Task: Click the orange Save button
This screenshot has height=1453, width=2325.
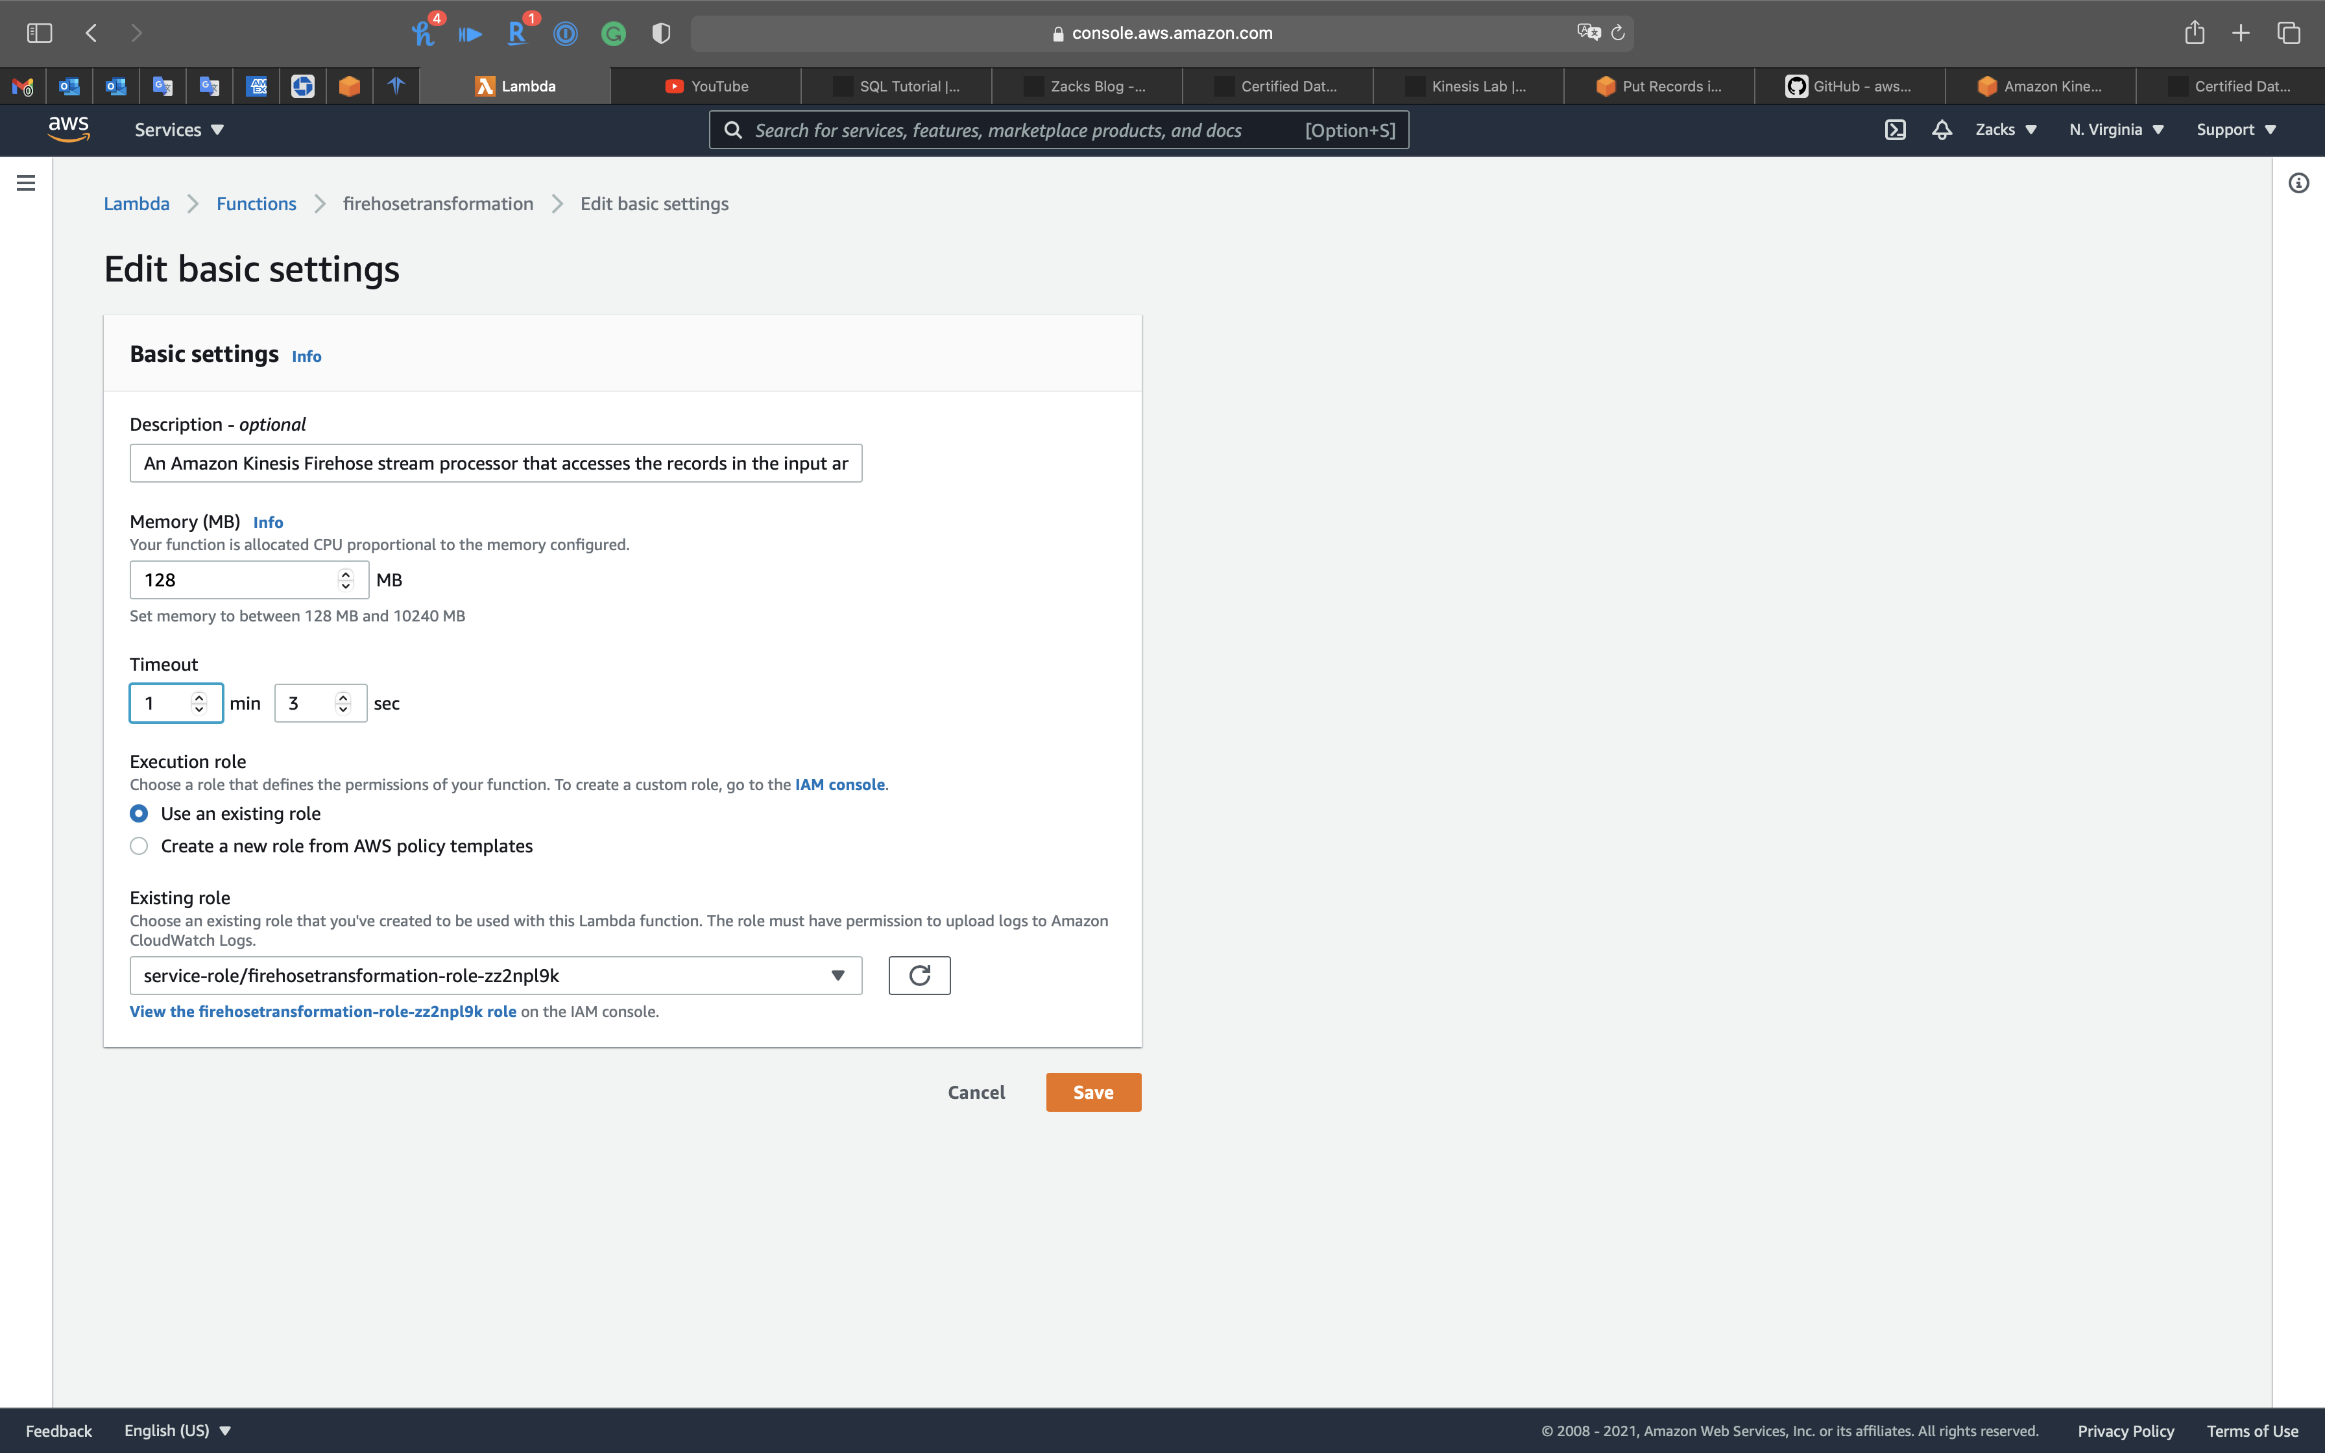Action: coord(1092,1092)
